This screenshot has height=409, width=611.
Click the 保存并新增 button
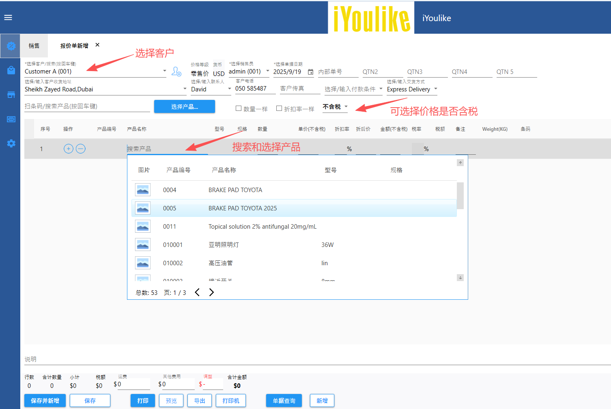click(45, 400)
